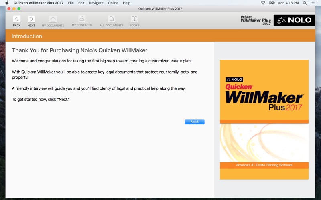Open Quicken WillMaker Plus 2017 app menu
Image resolution: width=321 pixels, height=200 pixels.
tap(39, 3)
